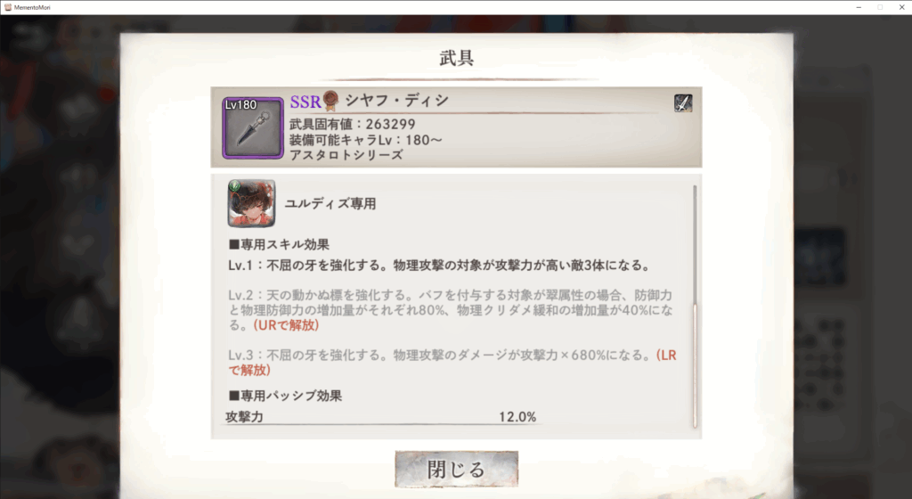The width and height of the screenshot is (912, 499).
Task: Click the 武具 dialog title
Action: tap(457, 58)
